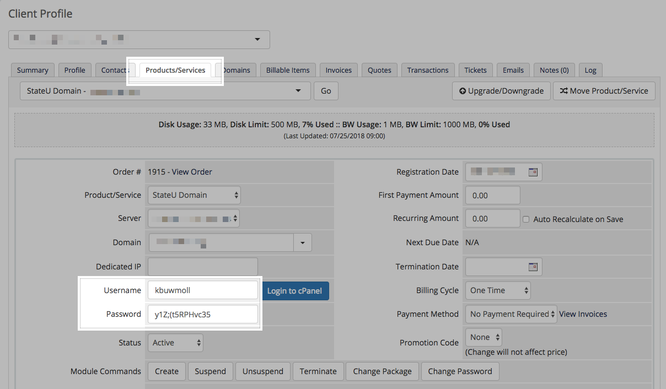The width and height of the screenshot is (666, 389).
Task: Click the Terminate module command
Action: (318, 371)
